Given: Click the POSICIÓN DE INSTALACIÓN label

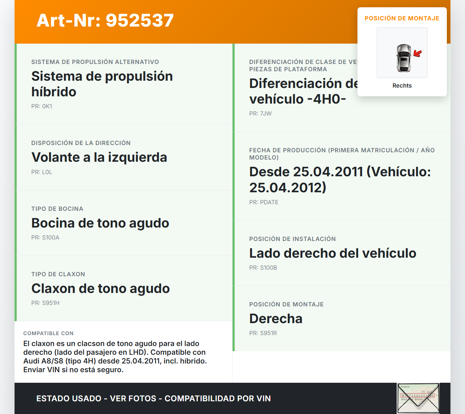Looking at the screenshot, I should click(292, 239).
